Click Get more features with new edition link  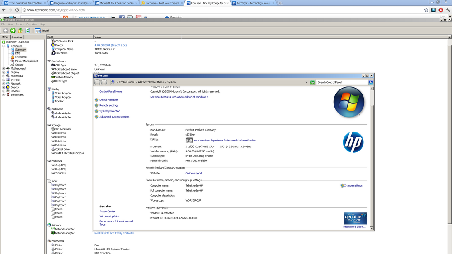[179, 97]
